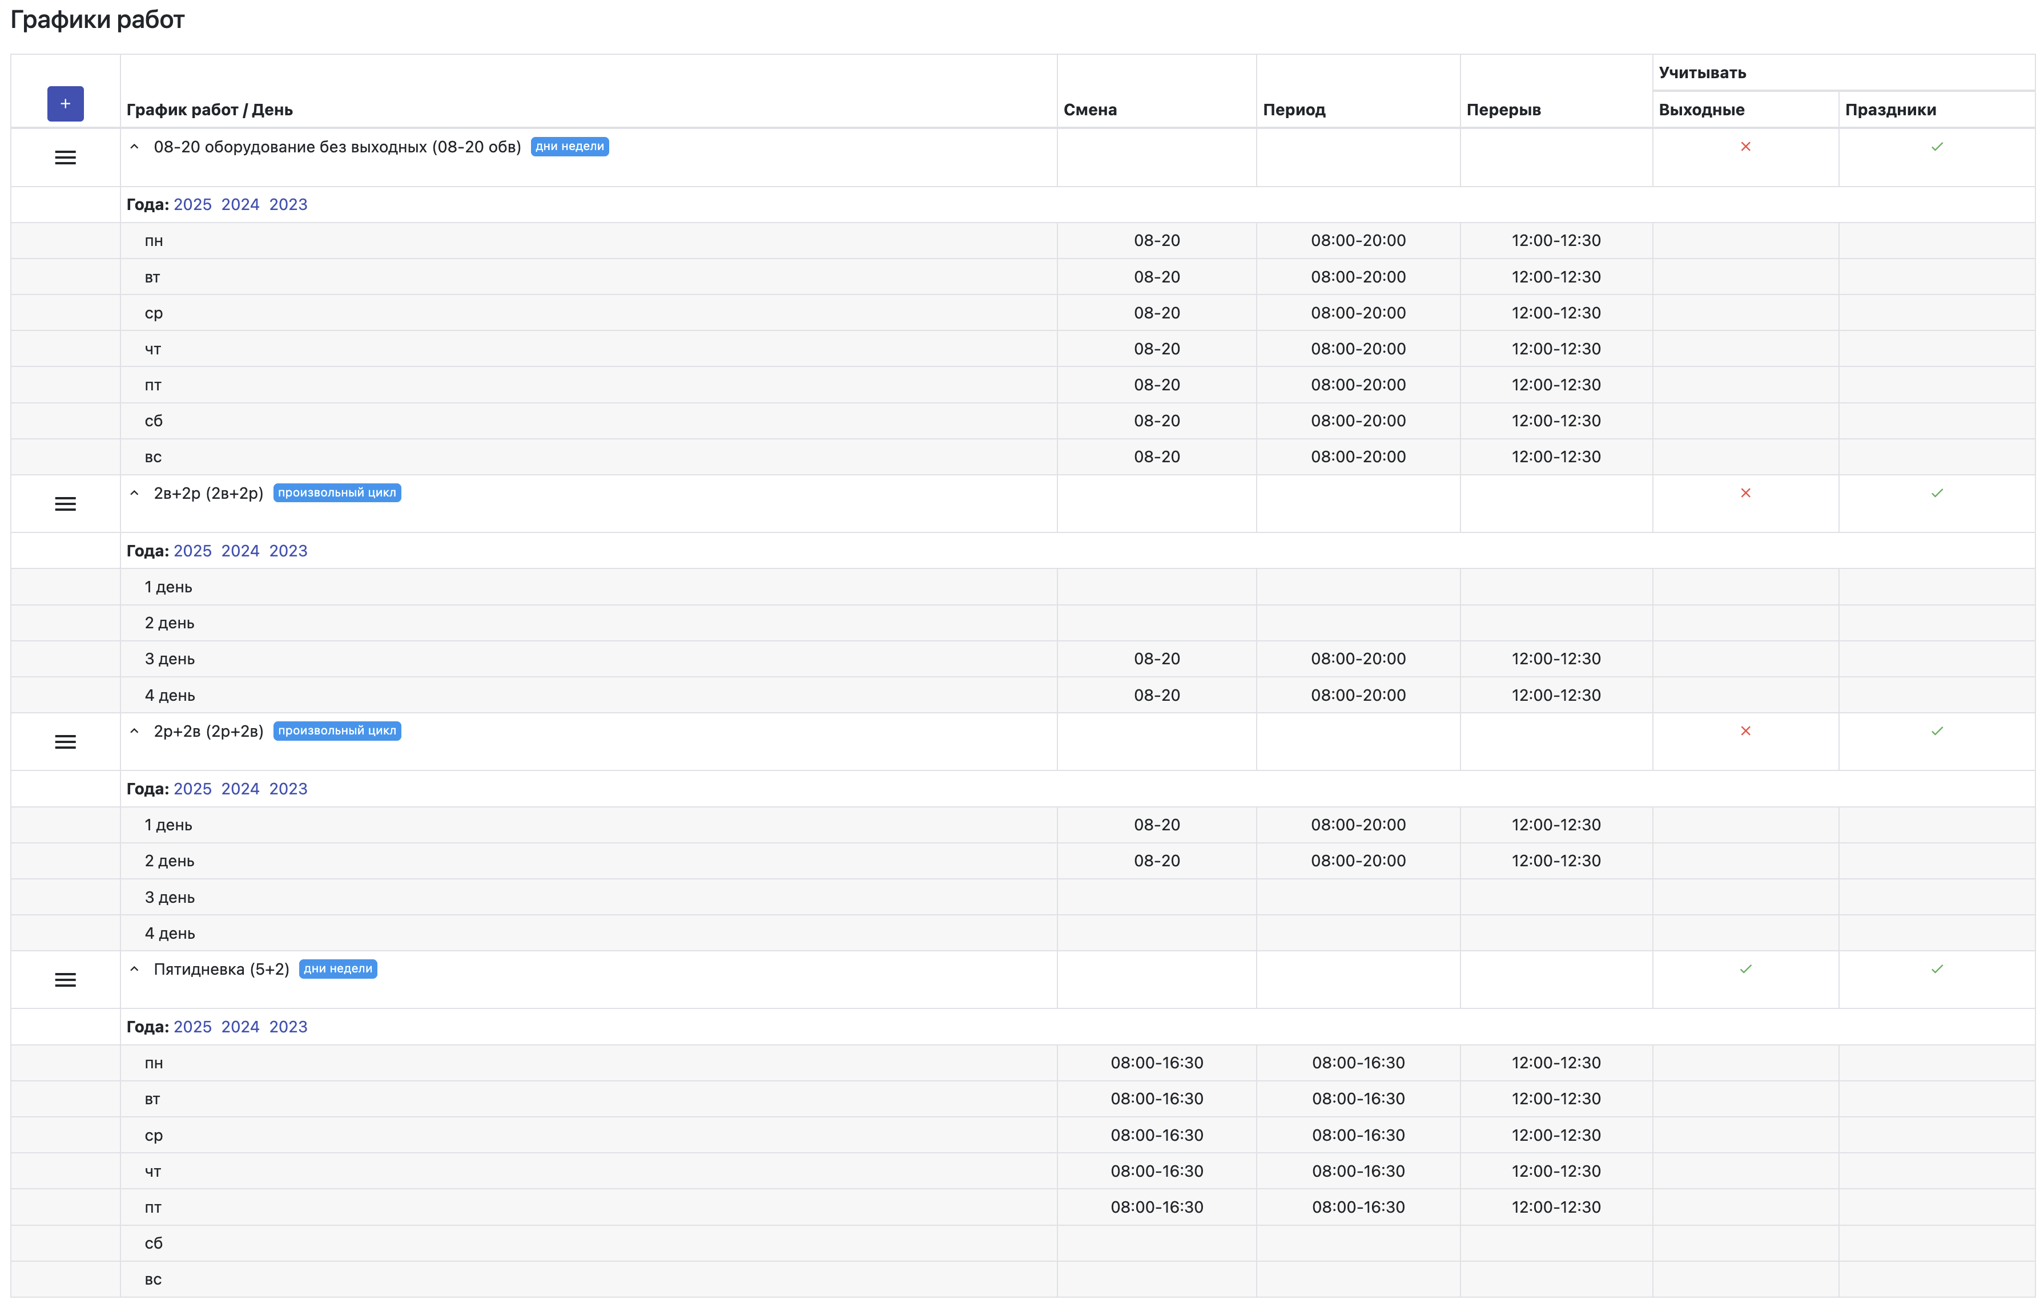Open year 2023 link under Пятидневка schedule

coord(288,1027)
